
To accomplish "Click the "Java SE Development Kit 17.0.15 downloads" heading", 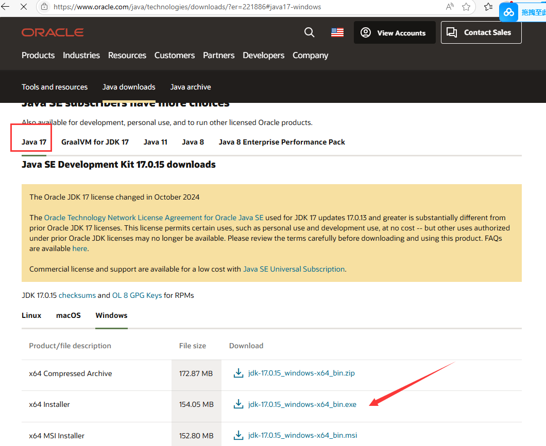I will pos(119,165).
